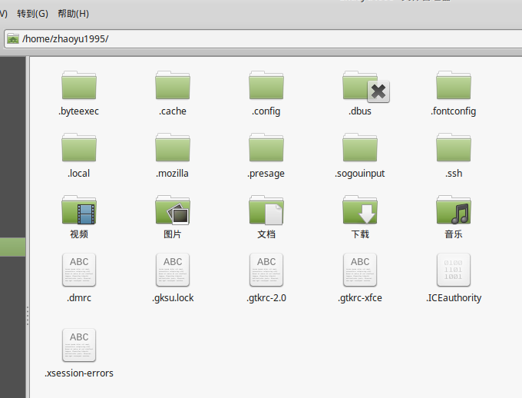Click the home folder icon in location bar
The image size is (522, 398).
(x=13, y=38)
